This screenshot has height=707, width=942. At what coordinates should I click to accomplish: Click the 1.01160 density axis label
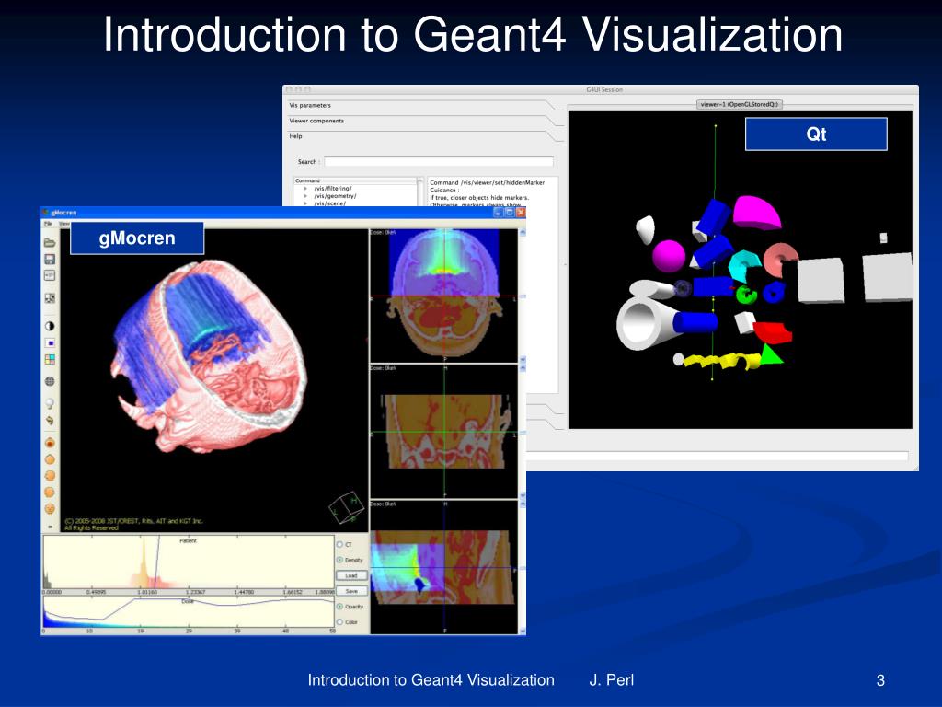coord(147,592)
